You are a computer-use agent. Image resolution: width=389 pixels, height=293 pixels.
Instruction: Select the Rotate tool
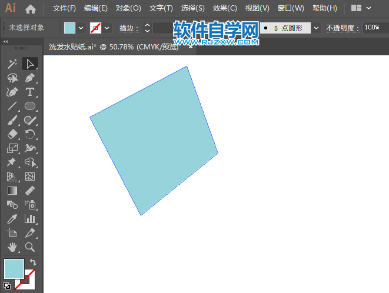point(30,134)
